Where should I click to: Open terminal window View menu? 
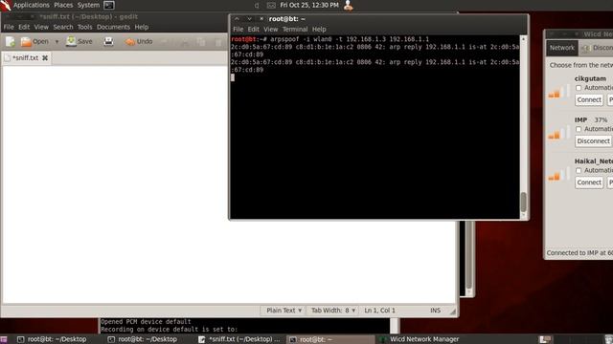click(270, 30)
